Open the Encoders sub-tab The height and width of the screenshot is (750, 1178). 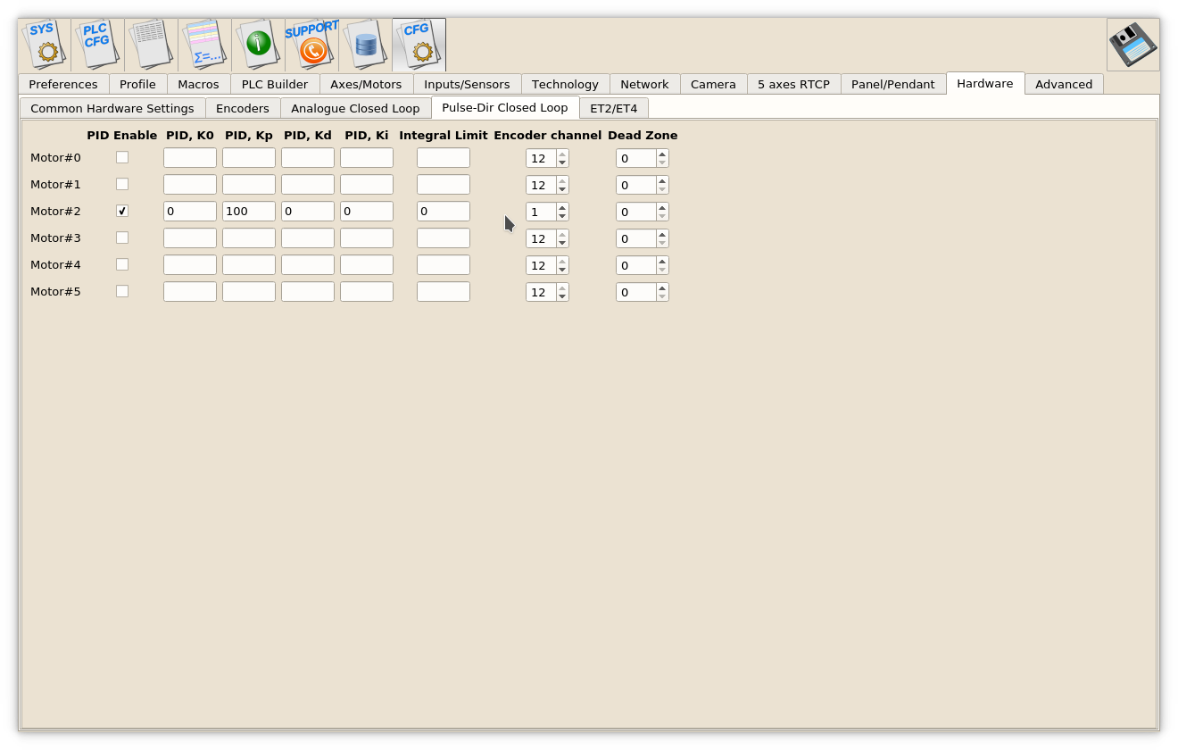click(243, 109)
